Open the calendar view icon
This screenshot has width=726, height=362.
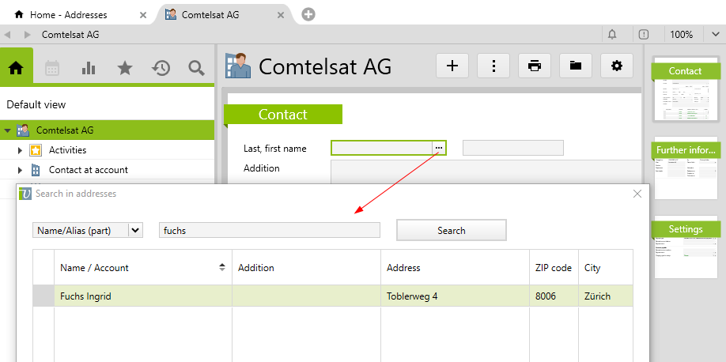click(52, 68)
